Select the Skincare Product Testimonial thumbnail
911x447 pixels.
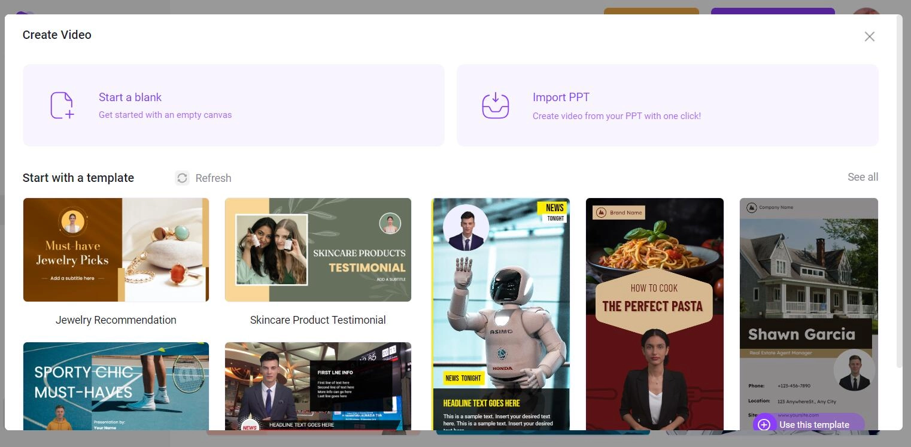(318, 250)
